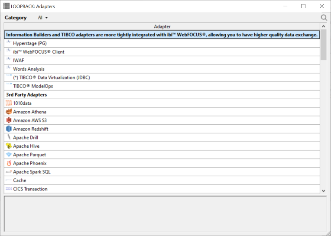
Task: Click the TIBCO ModelOps icon
Action: pyautogui.click(x=9, y=84)
